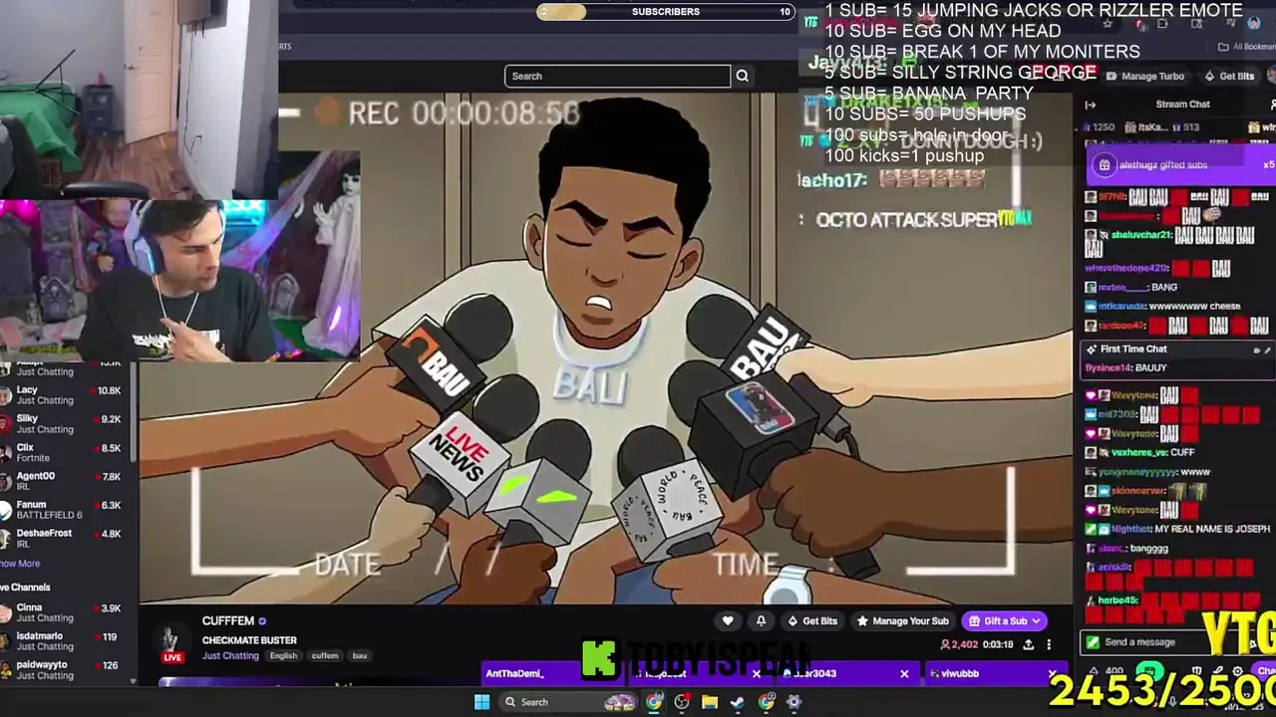Open First Time Chat edit pencil icon
This screenshot has height=717, width=1276.
pos(1267,350)
